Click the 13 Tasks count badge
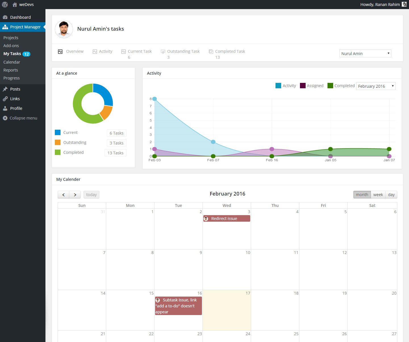The height and width of the screenshot is (342, 409). [x=115, y=153]
